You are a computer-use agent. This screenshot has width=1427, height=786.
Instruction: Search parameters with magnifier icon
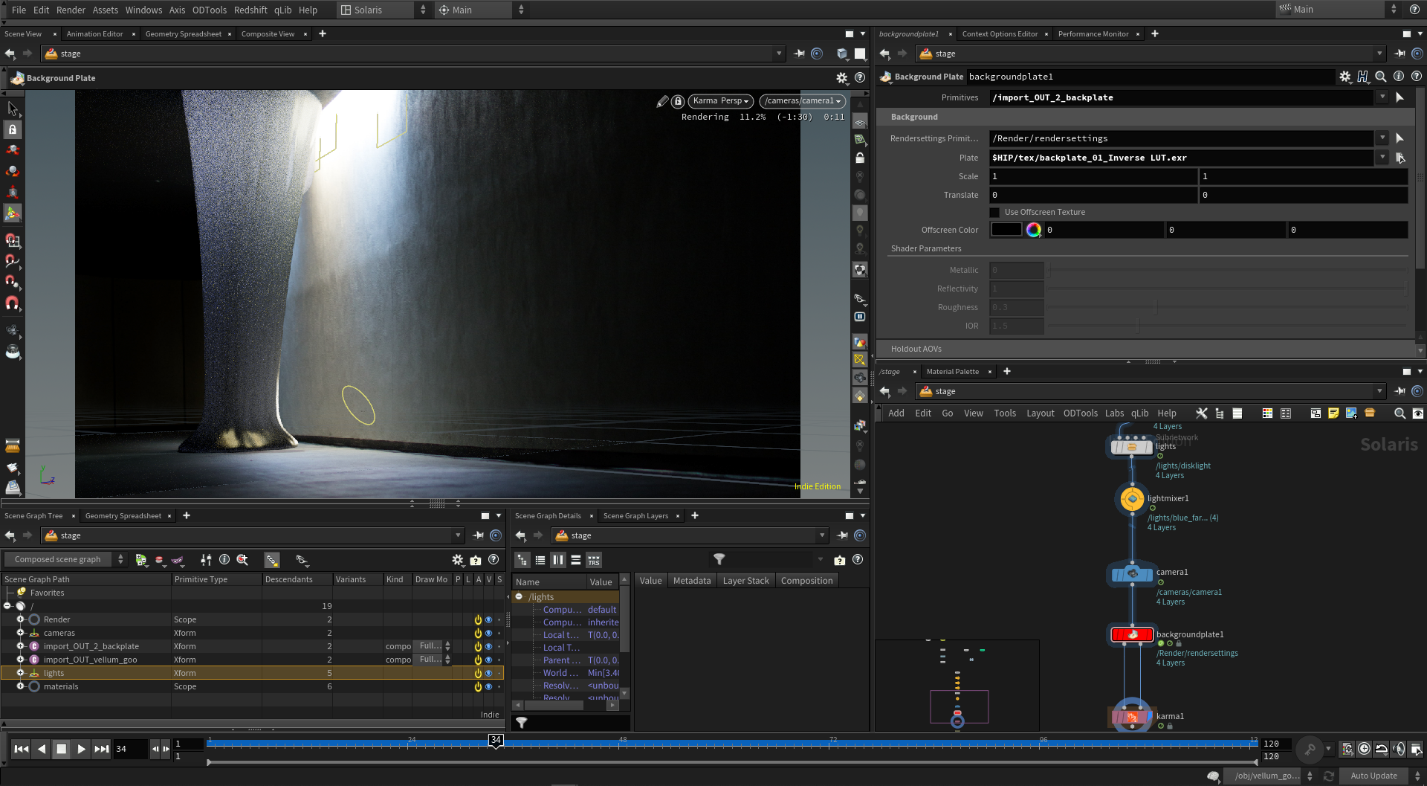point(1381,77)
